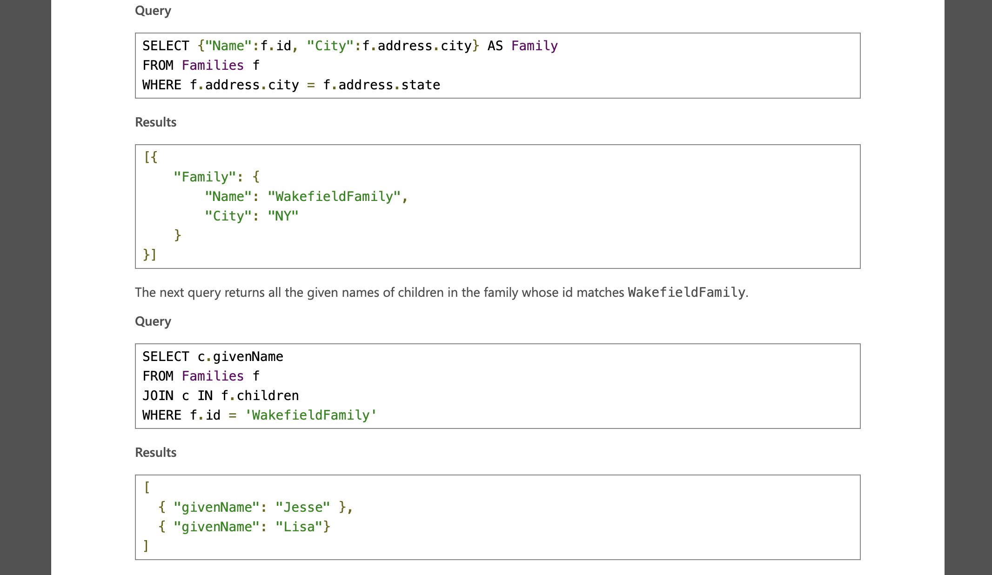The height and width of the screenshot is (575, 992).
Task: Click the '{ "givenName": "Jesse" },' result line
Action: click(255, 507)
